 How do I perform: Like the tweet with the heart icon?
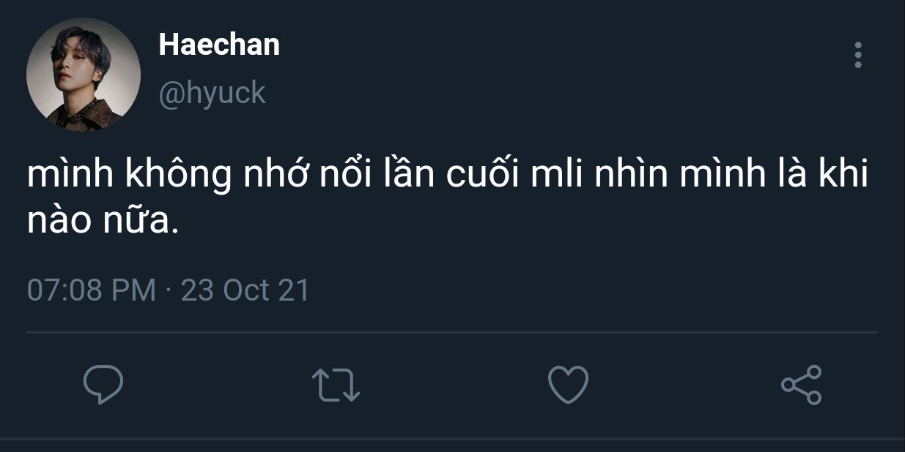tap(569, 385)
